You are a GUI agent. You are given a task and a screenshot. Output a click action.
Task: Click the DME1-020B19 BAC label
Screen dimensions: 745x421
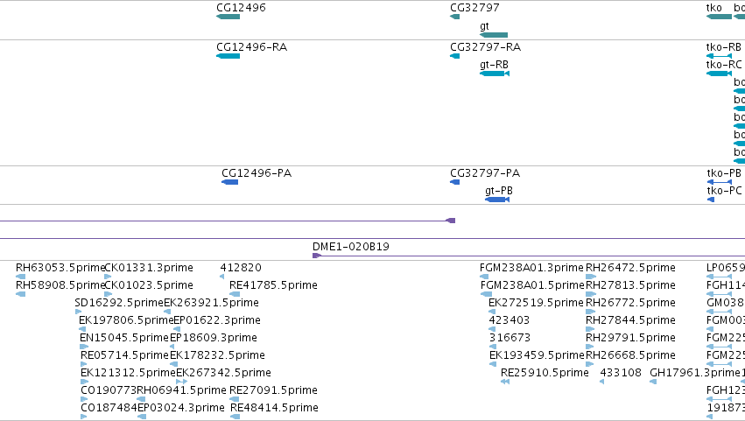tap(351, 247)
